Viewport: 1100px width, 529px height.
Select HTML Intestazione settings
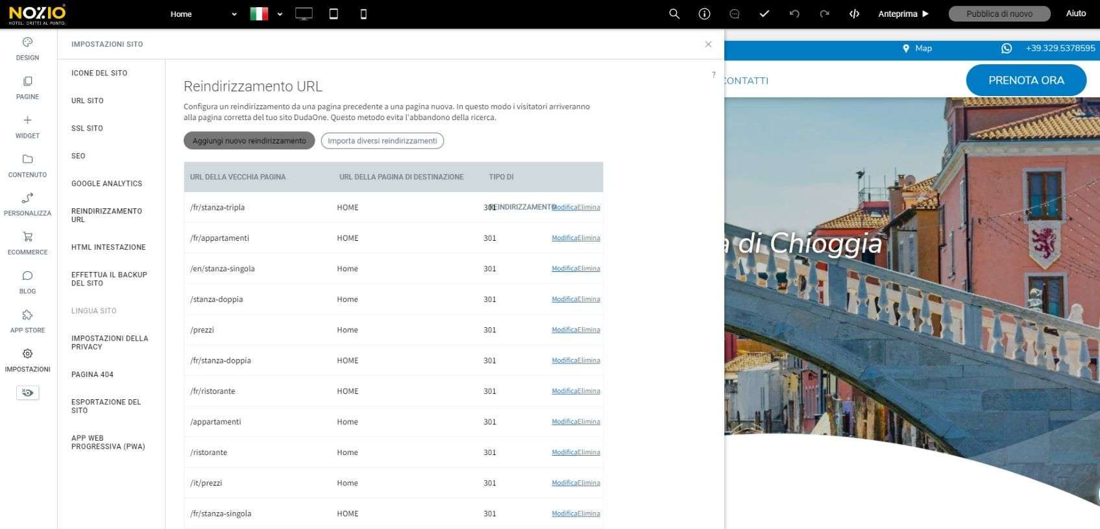(108, 247)
